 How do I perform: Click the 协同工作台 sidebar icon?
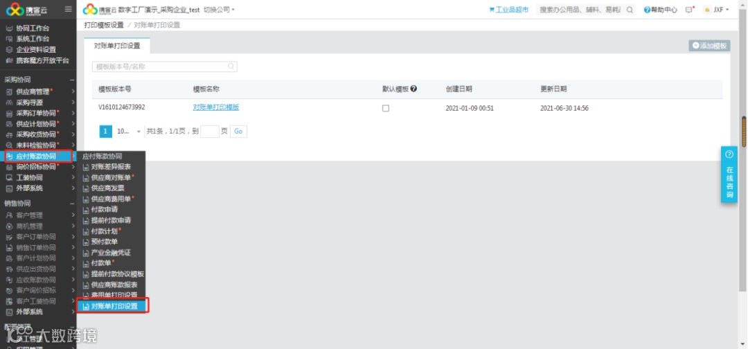click(x=9, y=28)
